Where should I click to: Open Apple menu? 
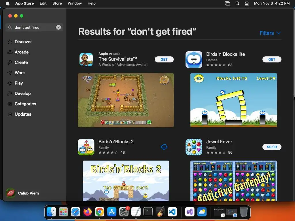7,3
